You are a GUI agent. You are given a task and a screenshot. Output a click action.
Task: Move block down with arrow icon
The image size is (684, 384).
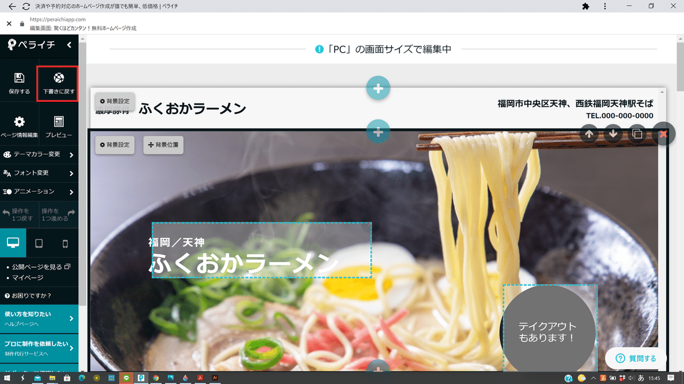pos(613,134)
